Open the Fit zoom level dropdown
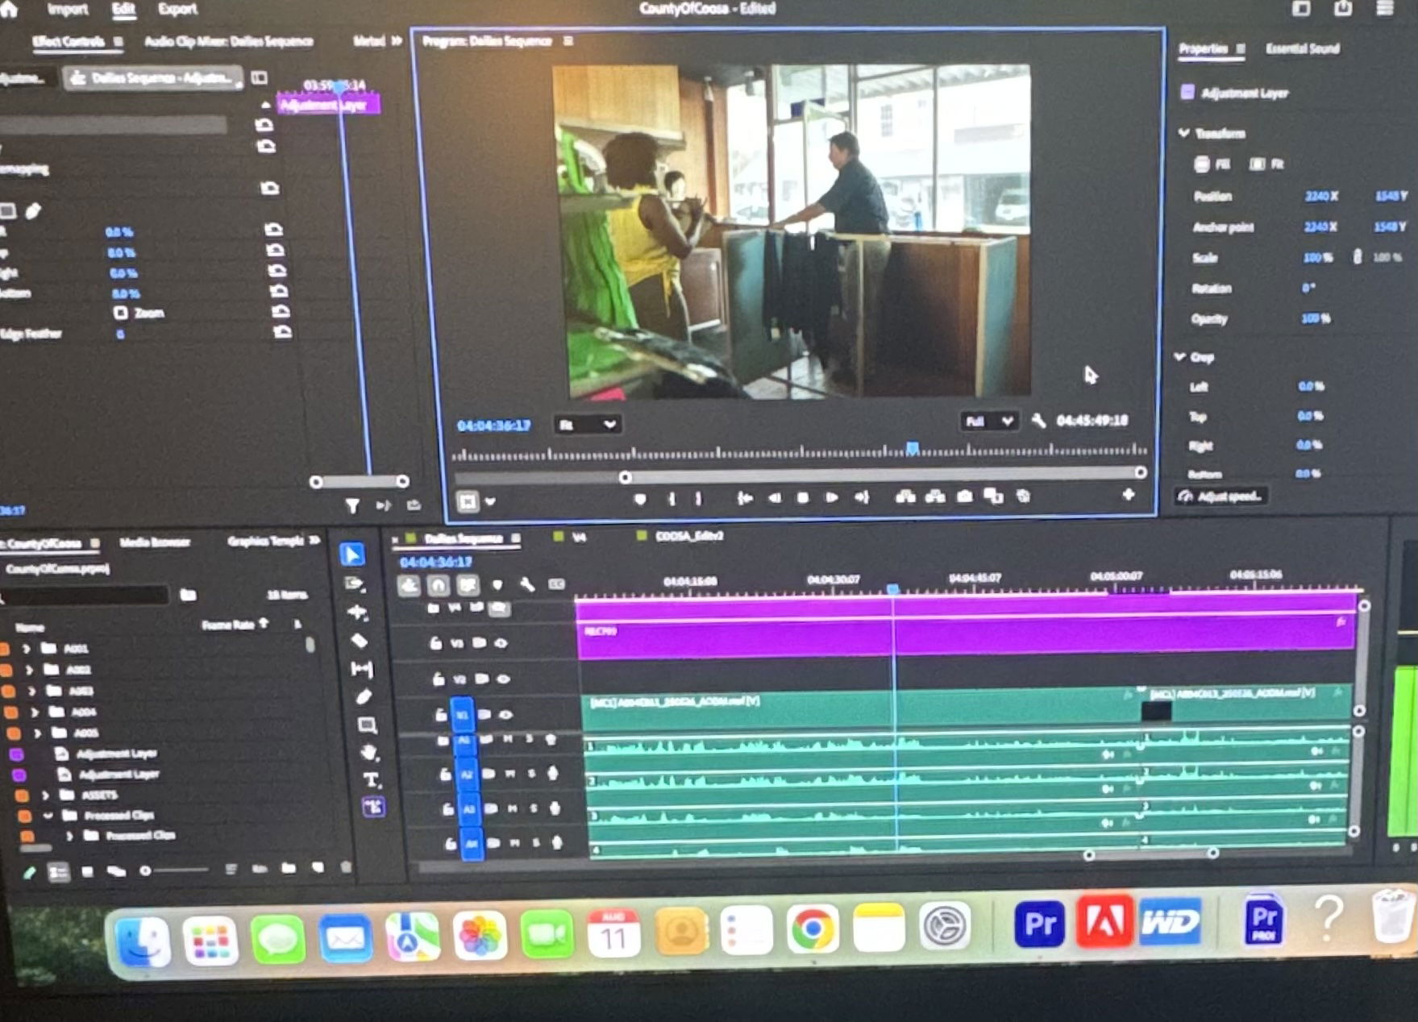 [586, 424]
